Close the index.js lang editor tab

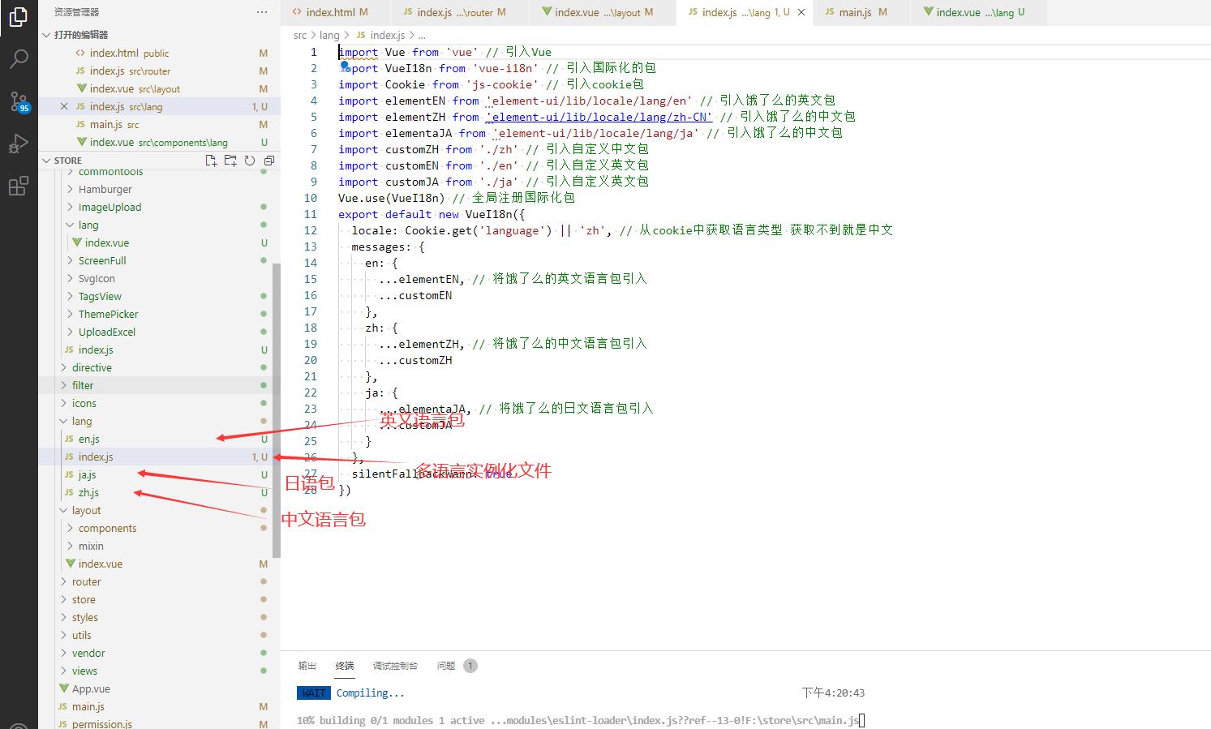pyautogui.click(x=801, y=12)
